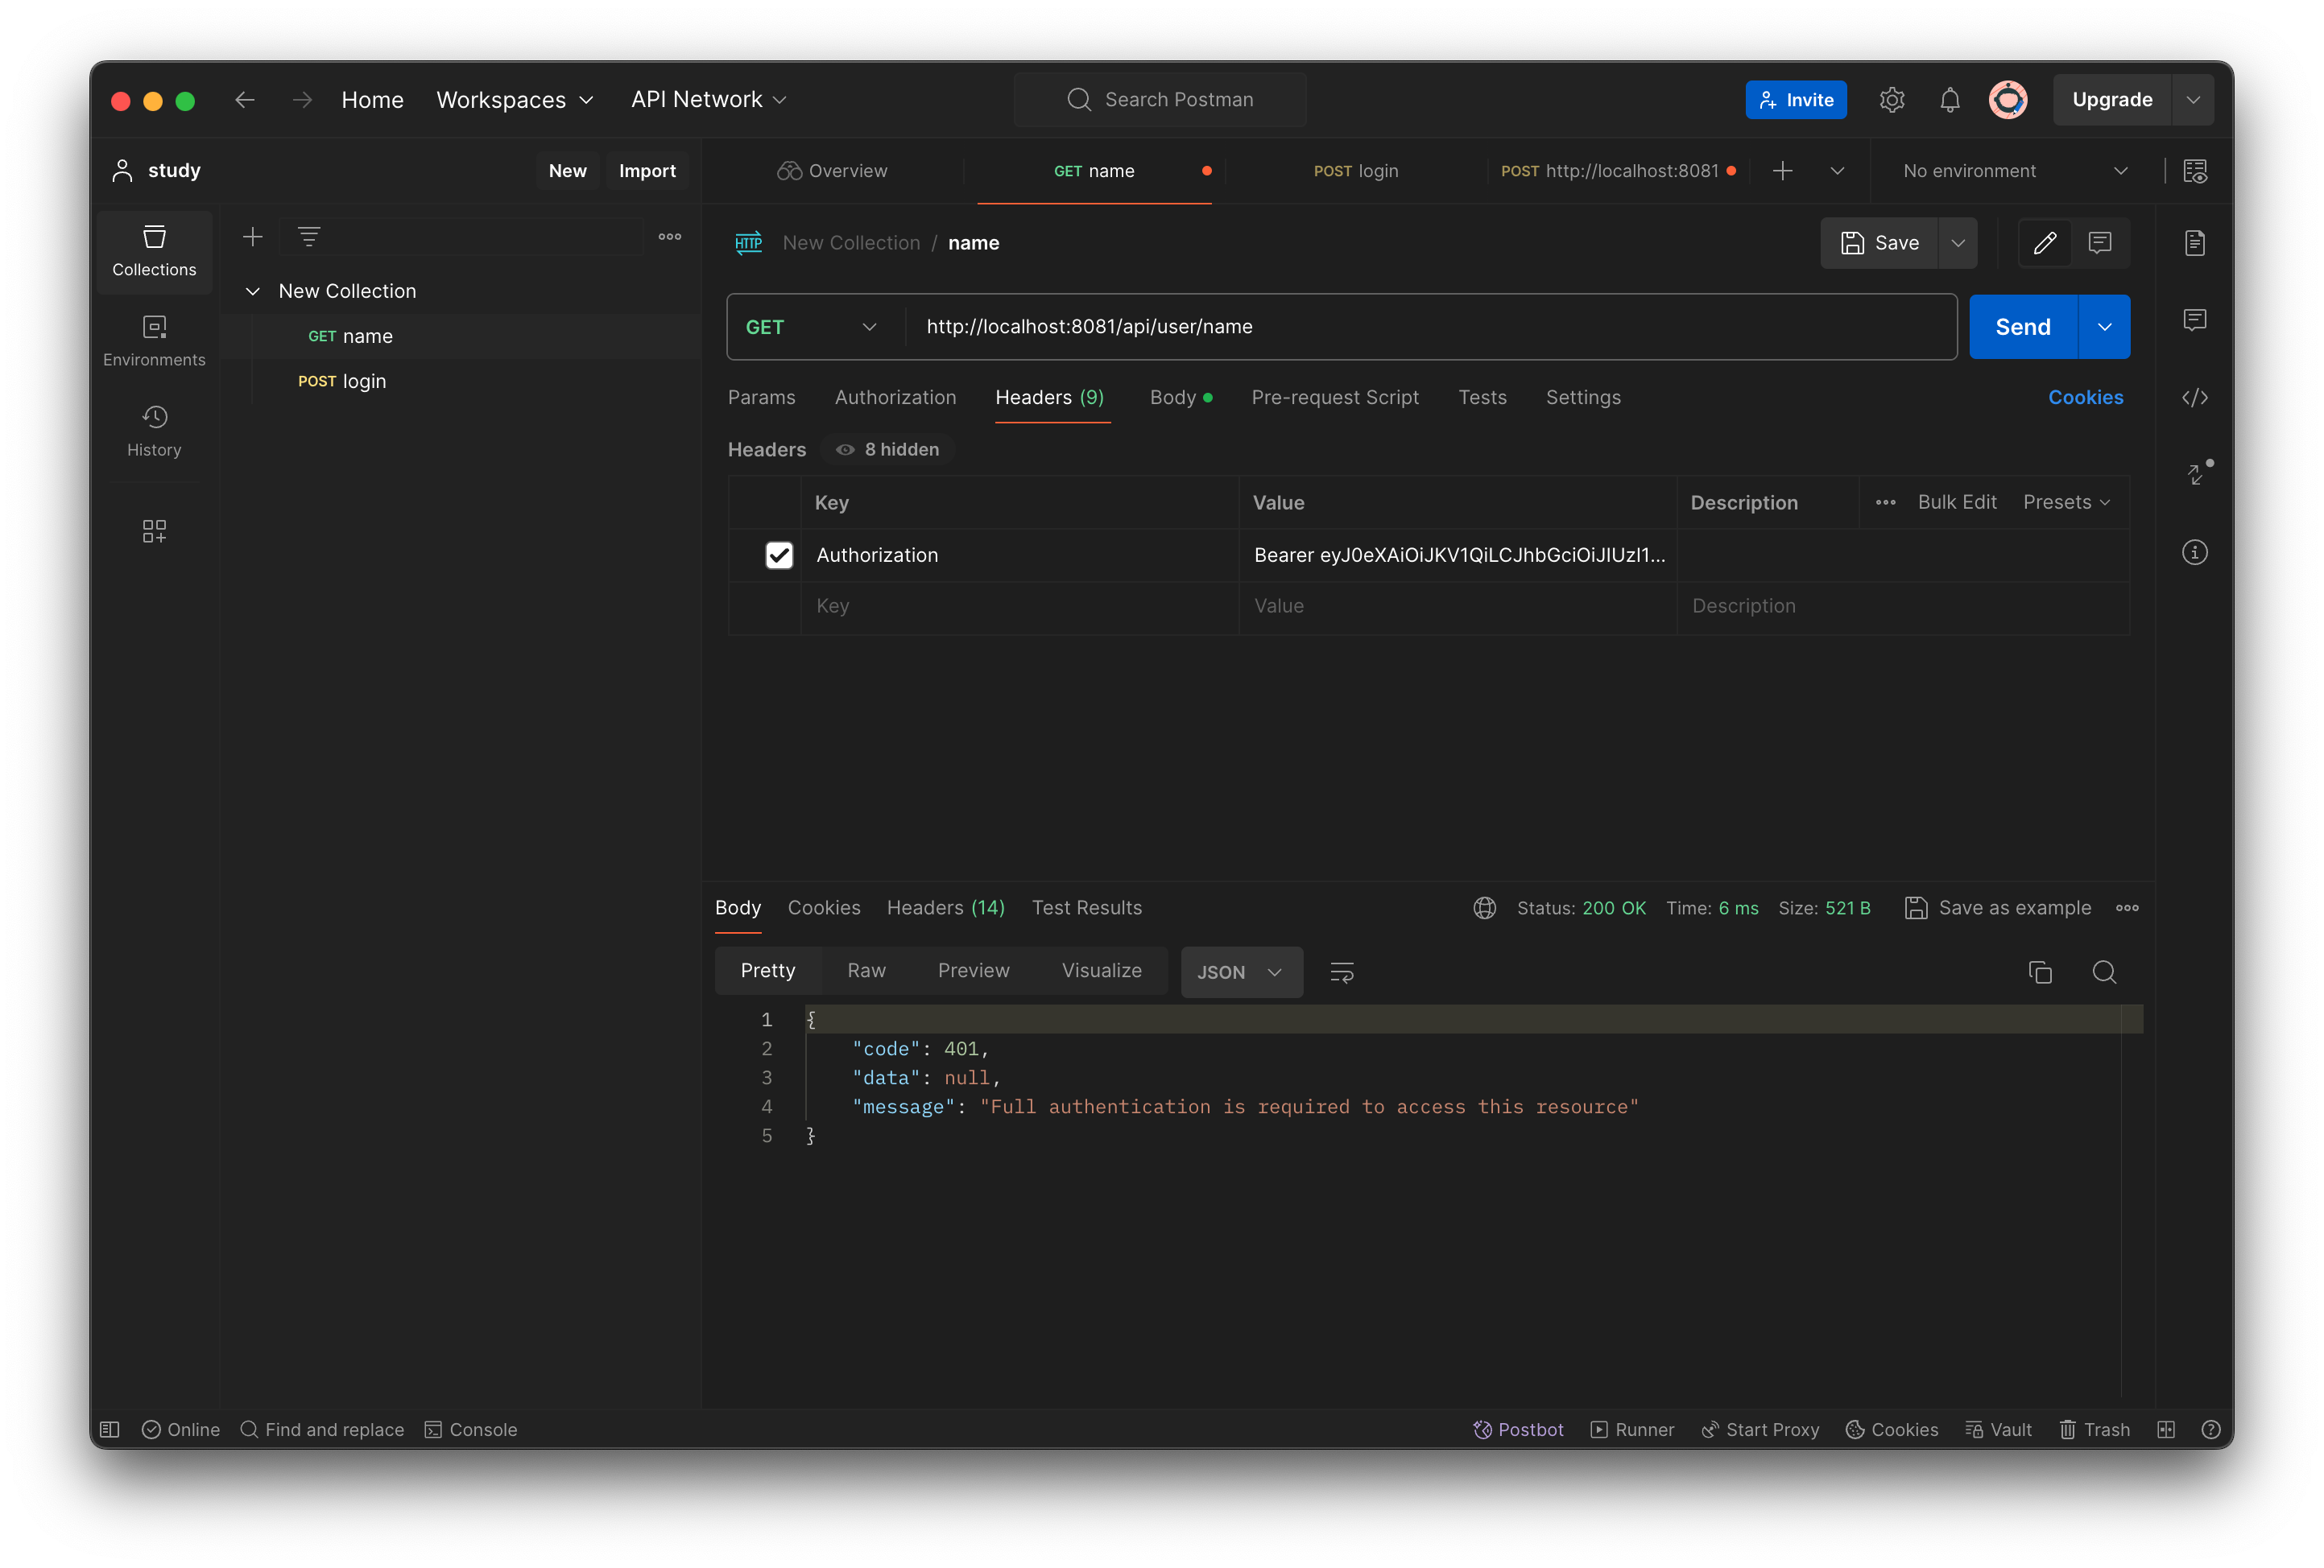Viewport: 2324px width, 1568px height.
Task: Open the response more options dots
Action: point(2127,907)
